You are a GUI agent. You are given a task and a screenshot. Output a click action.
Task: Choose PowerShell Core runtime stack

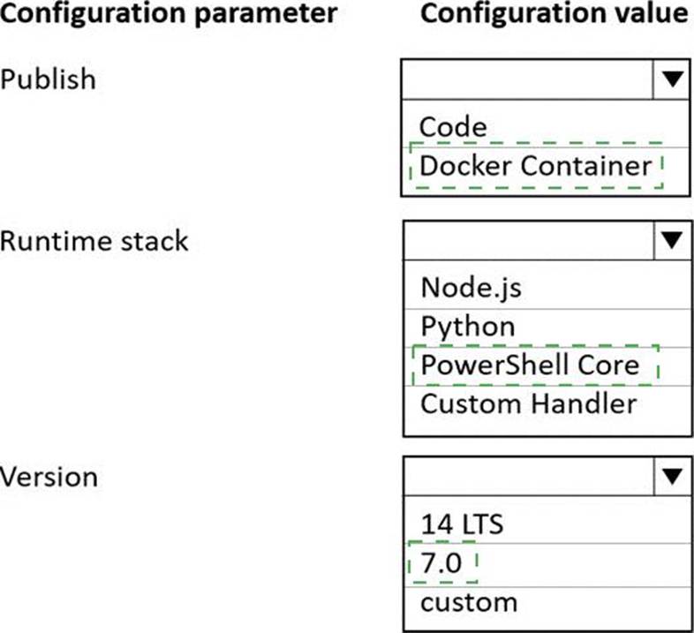pos(530,365)
